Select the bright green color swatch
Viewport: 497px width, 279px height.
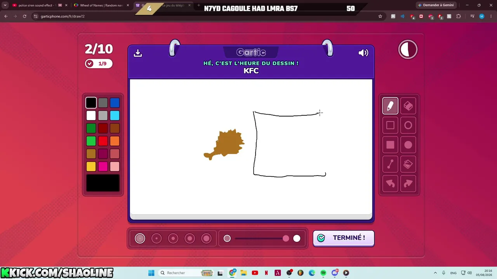[91, 141]
